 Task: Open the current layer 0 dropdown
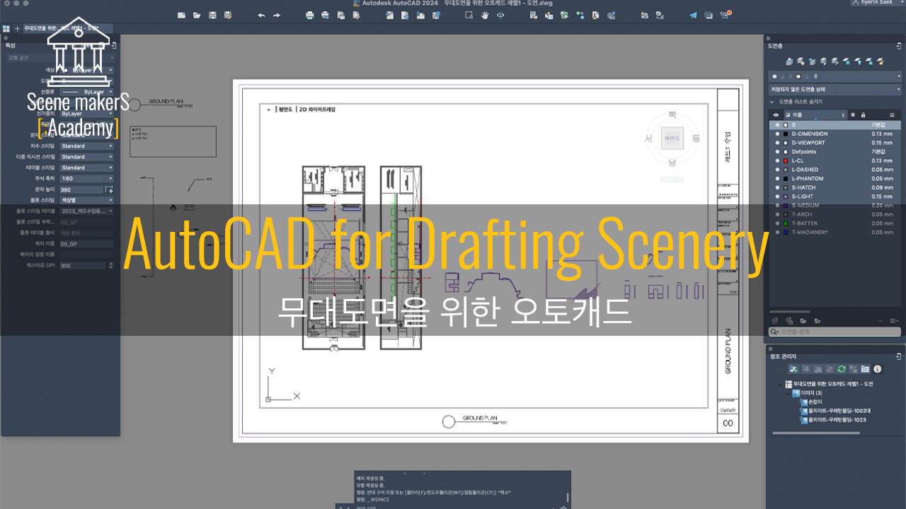pyautogui.click(x=835, y=76)
